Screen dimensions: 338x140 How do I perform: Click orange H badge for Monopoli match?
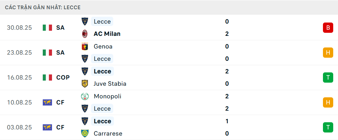tap(328, 102)
